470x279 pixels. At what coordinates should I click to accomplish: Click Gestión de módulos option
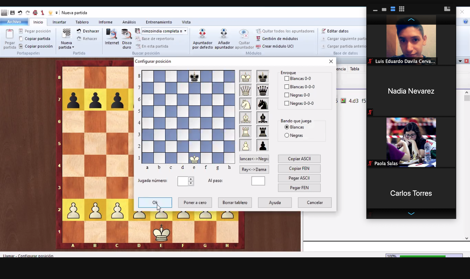(x=277, y=39)
